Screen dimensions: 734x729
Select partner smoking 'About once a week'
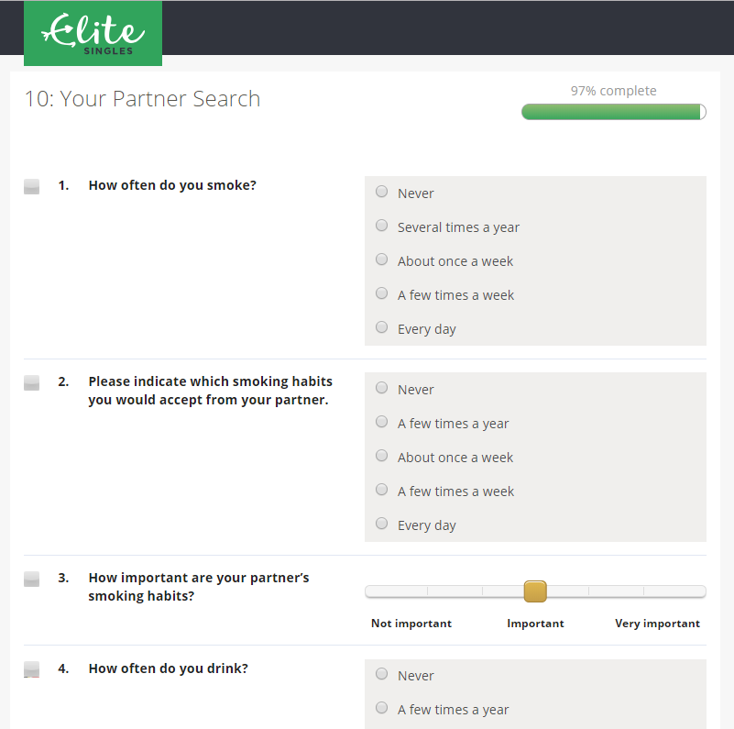(382, 456)
